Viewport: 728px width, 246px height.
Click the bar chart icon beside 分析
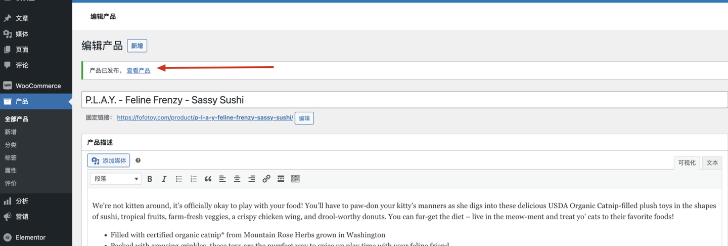[x=8, y=201]
